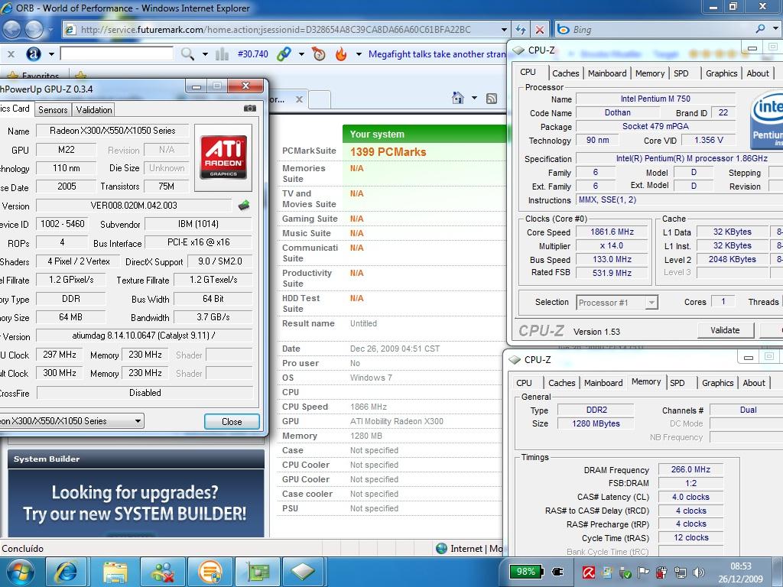Viewport: 783px width, 587px height.
Task: Open the About tab in lower CPU-Z
Action: tap(753, 383)
